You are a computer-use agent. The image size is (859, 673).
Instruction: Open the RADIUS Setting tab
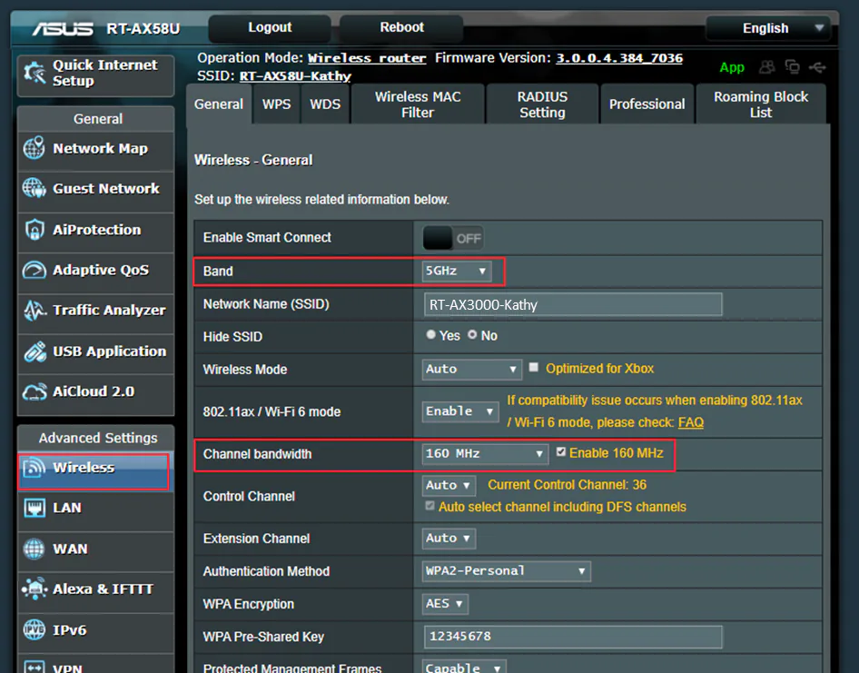click(542, 104)
